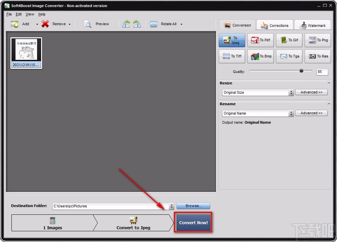Click the Add text label
The image size is (337, 242).
tap(26, 24)
